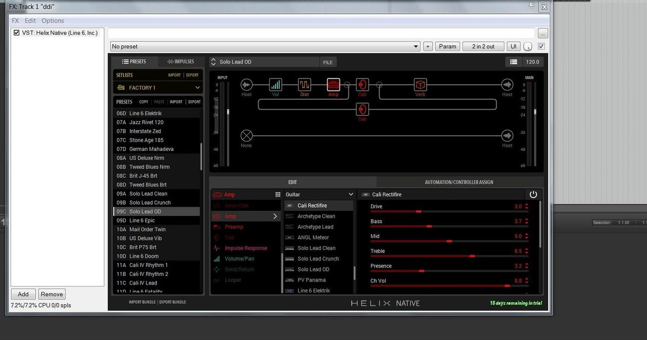Click the 120.0 tempo field

533,62
